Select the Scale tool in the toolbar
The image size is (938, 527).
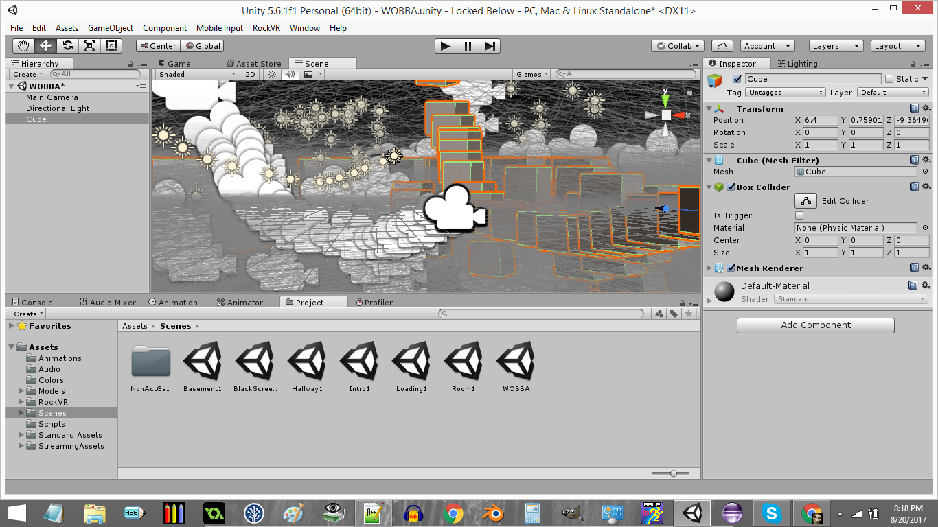pos(89,46)
